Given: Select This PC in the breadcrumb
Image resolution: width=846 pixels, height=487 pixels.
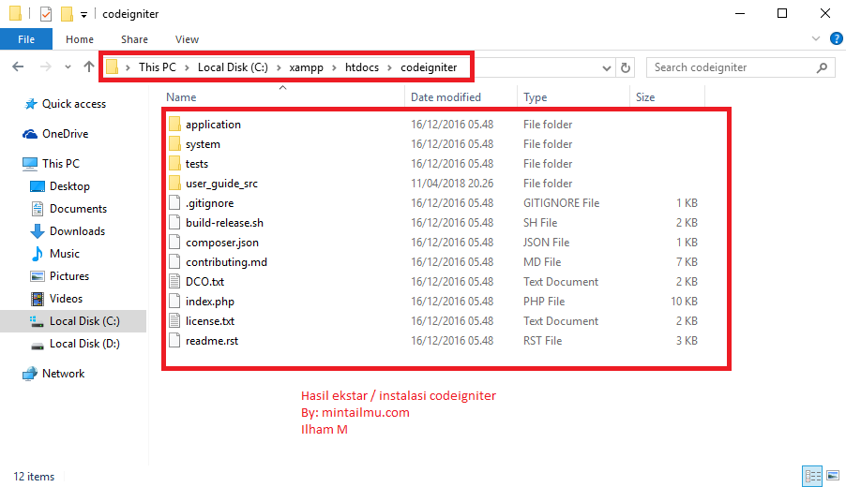Looking at the screenshot, I should (157, 67).
